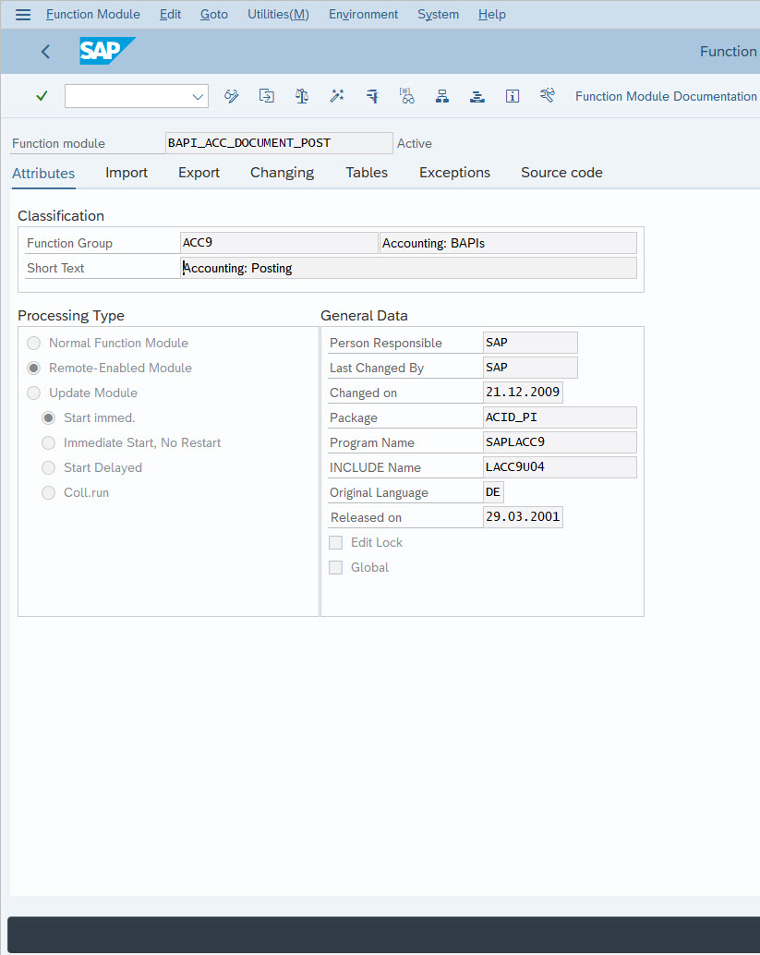The height and width of the screenshot is (955, 760).
Task: Click the 'Accounting: BAPIs' group description
Action: pyautogui.click(x=508, y=243)
